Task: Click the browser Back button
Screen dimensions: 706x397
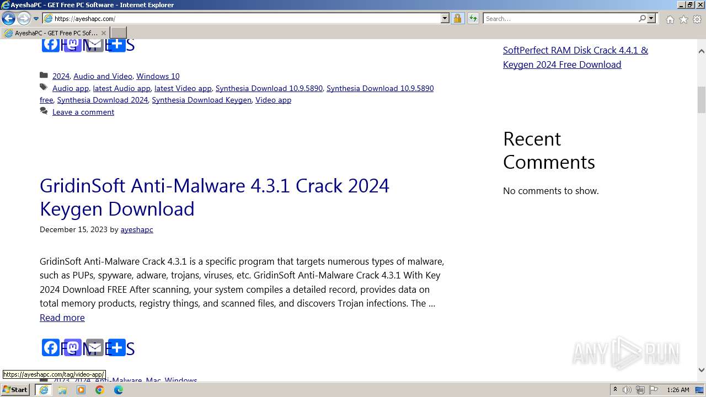Action: tap(8, 18)
